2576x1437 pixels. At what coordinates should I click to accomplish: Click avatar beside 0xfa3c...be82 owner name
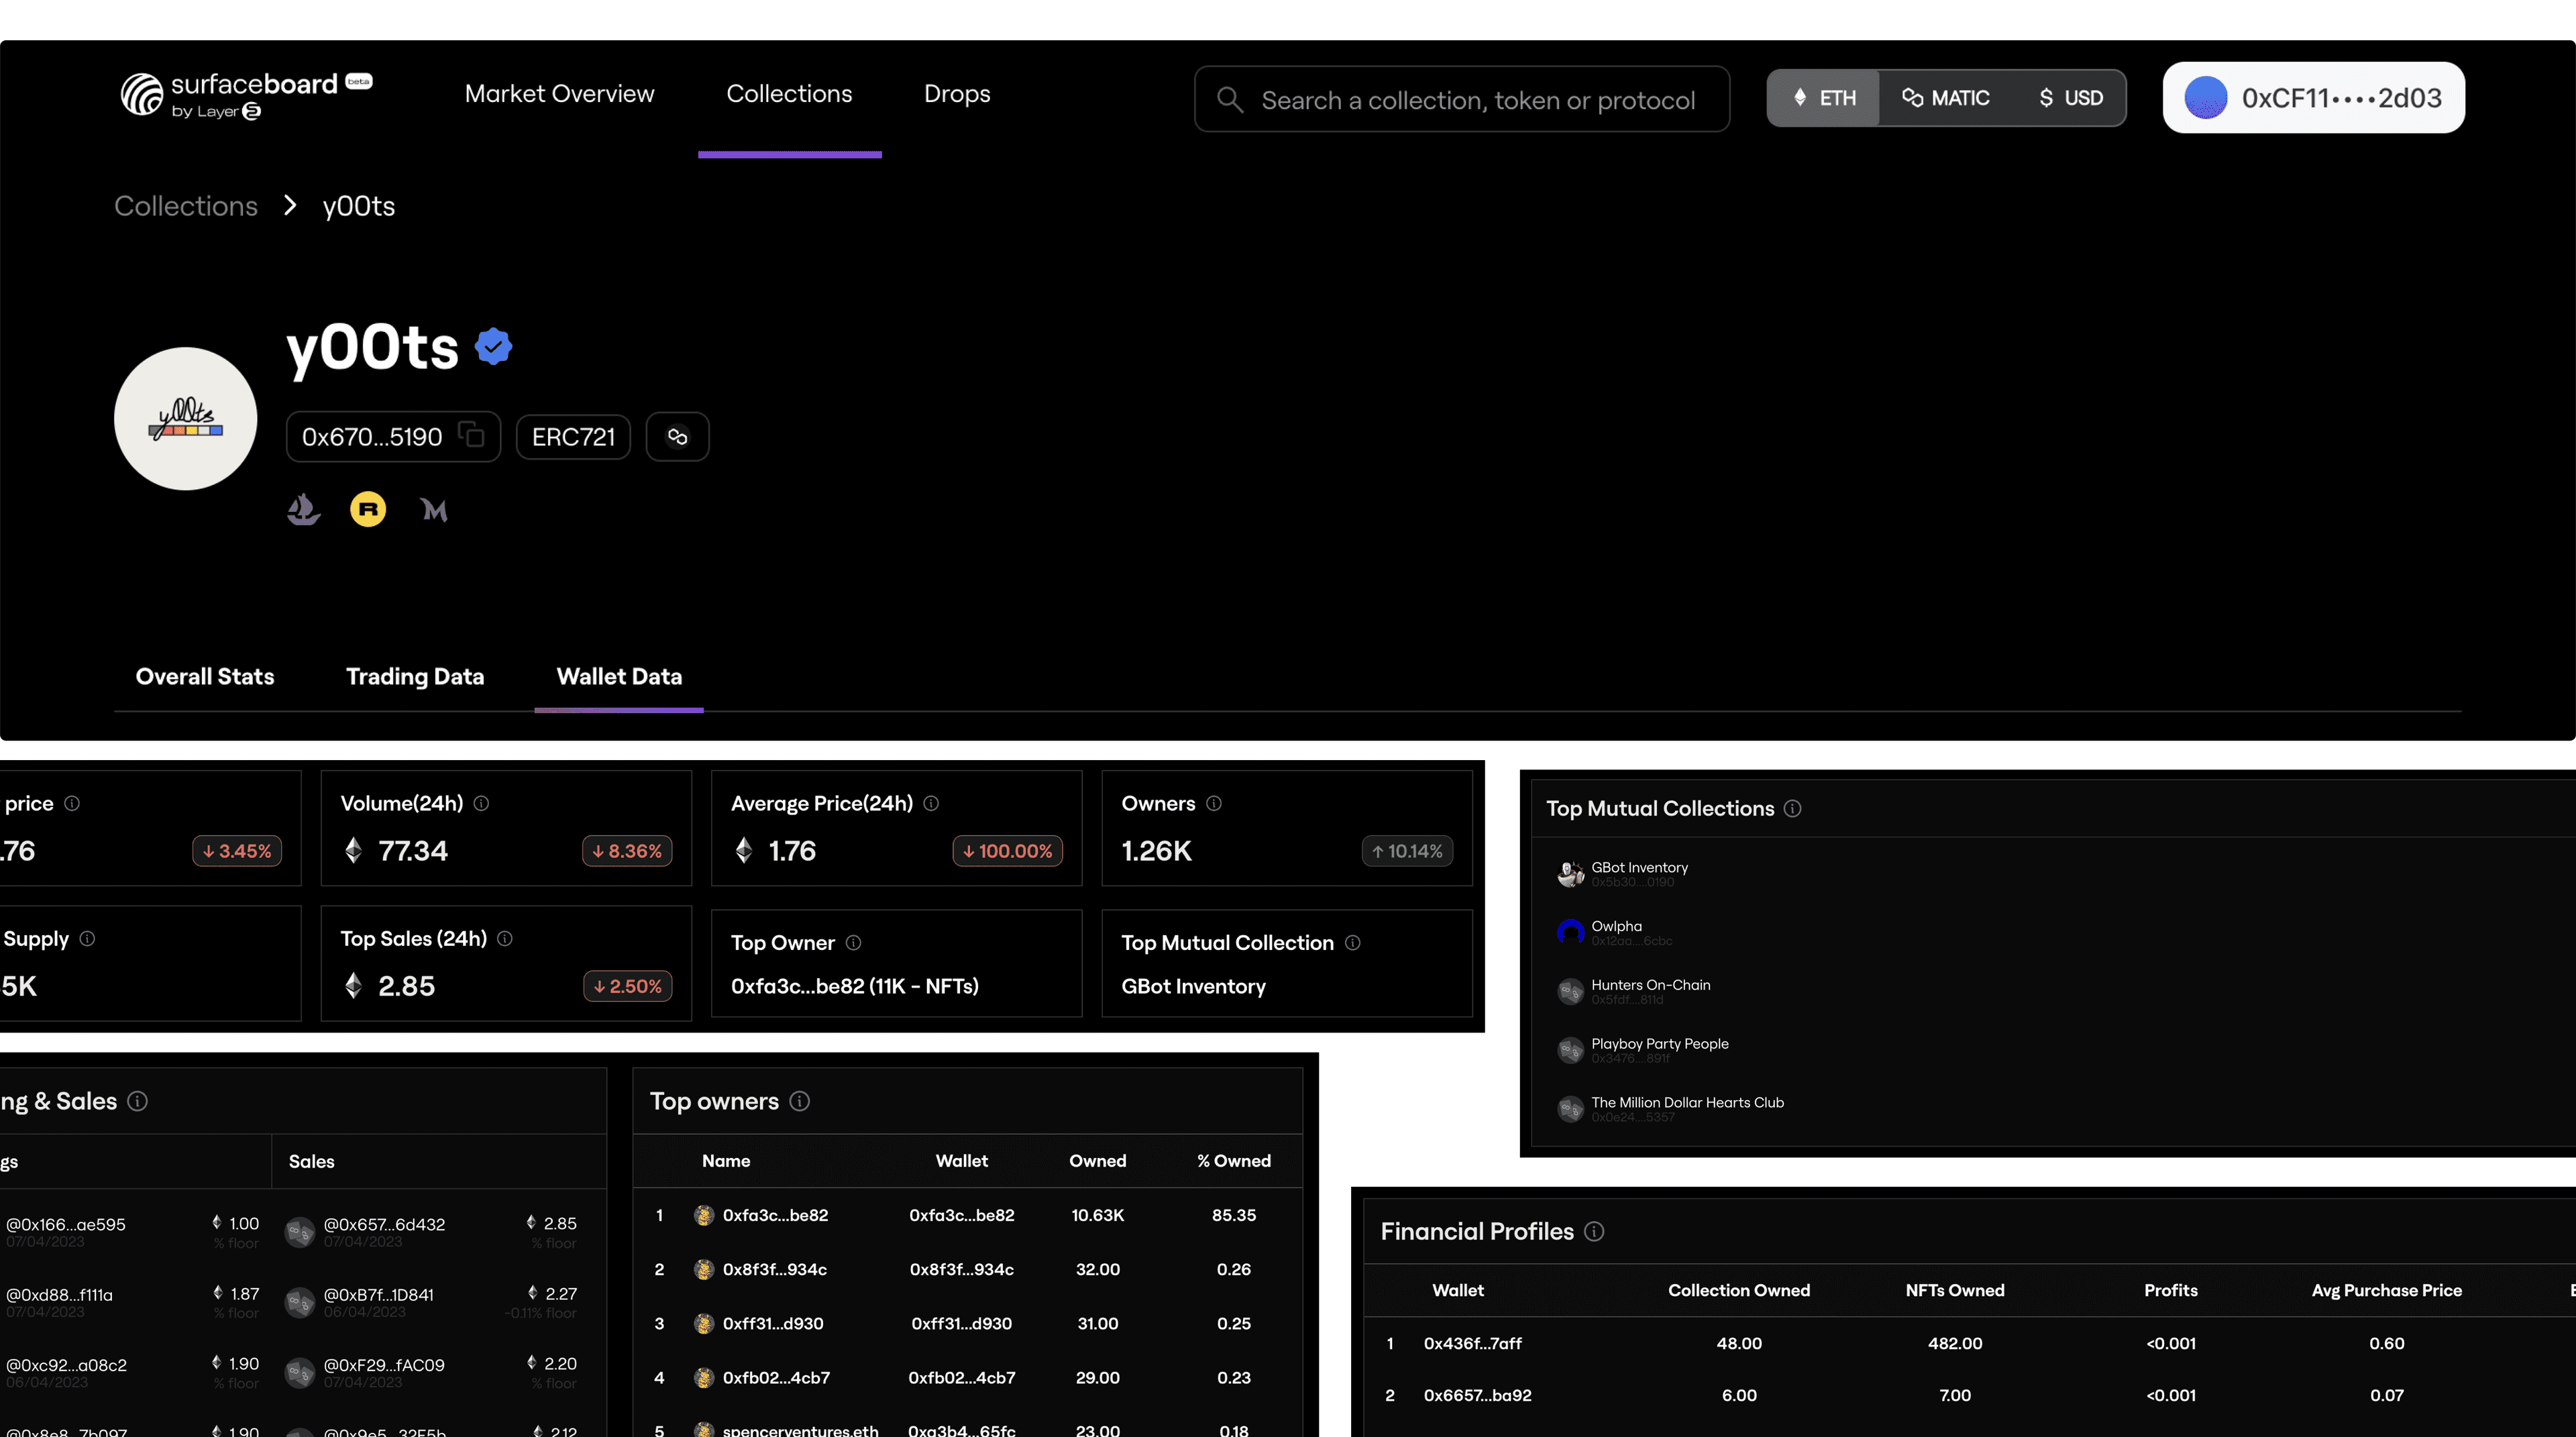click(704, 1216)
